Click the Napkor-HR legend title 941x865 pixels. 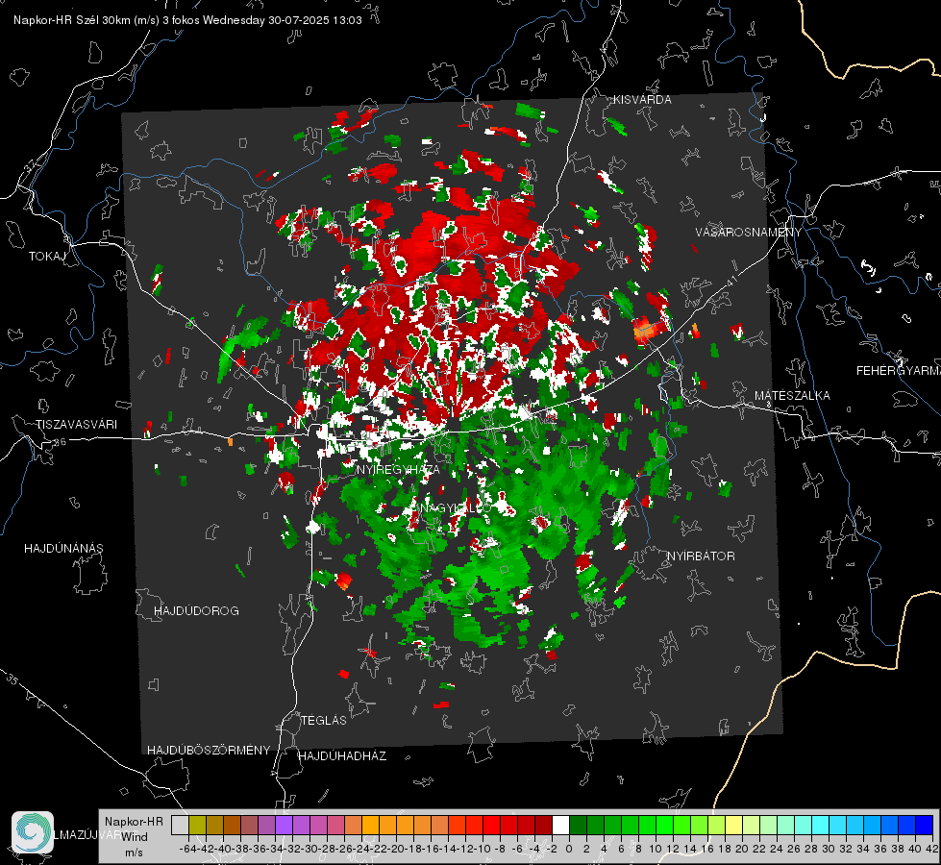pos(134,822)
